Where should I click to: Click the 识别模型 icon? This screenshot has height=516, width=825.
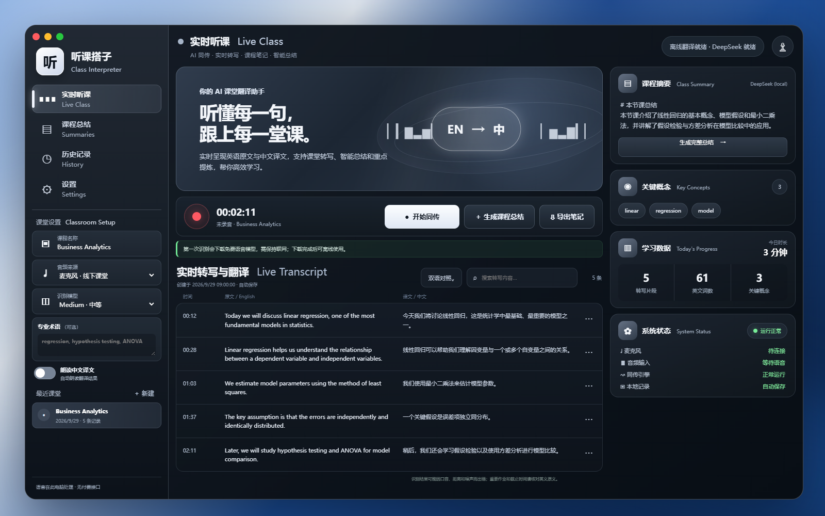click(x=45, y=302)
